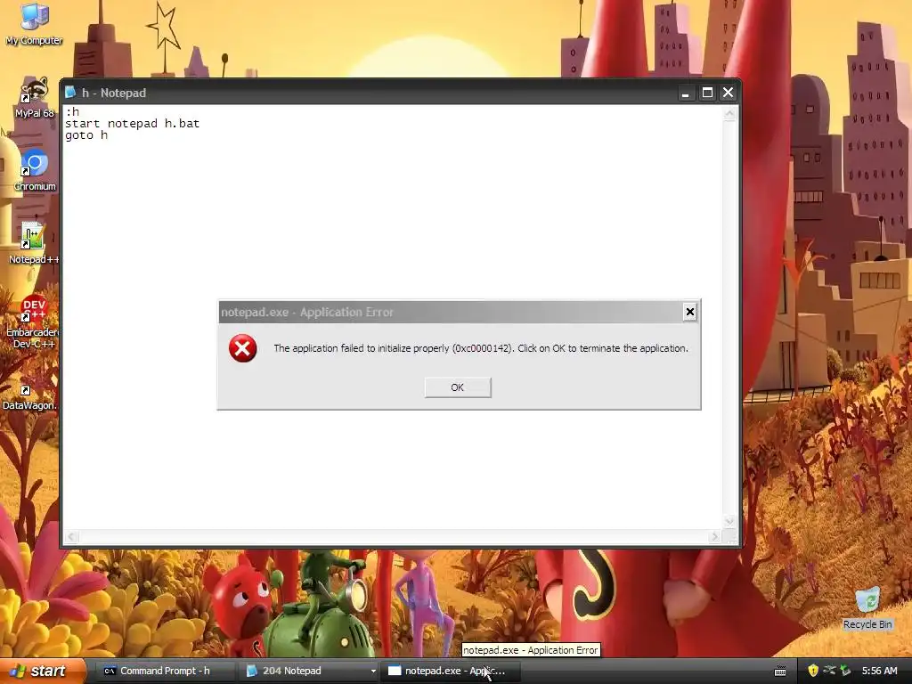Click Notepad icon in h - Notepad title bar
Screen dimensions: 912x684
click(x=70, y=93)
